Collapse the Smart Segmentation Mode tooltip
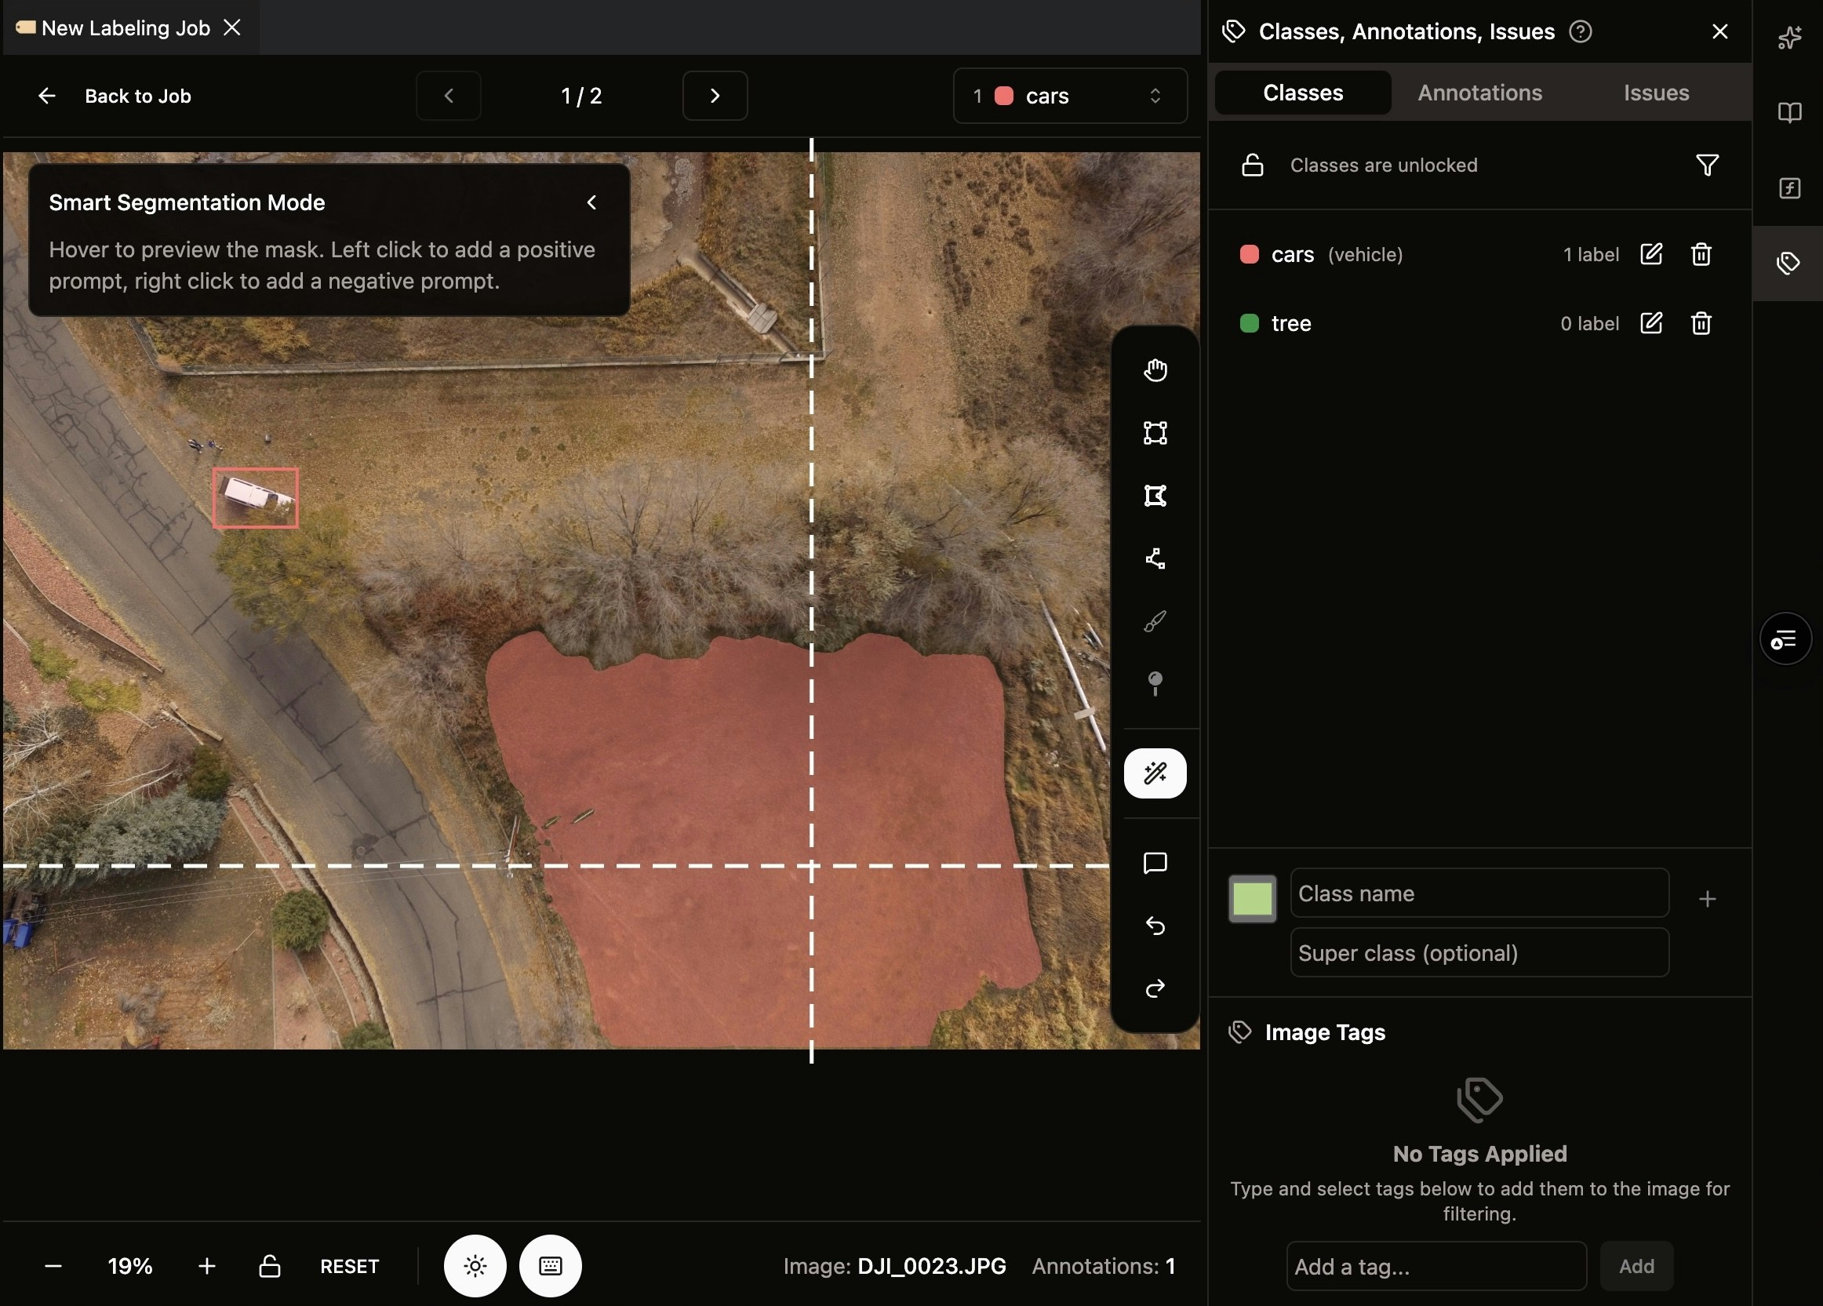 (591, 202)
